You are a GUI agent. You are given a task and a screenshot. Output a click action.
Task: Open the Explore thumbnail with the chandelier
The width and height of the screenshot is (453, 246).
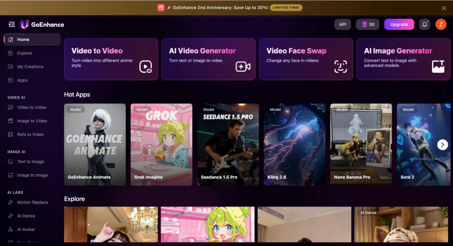point(111,224)
